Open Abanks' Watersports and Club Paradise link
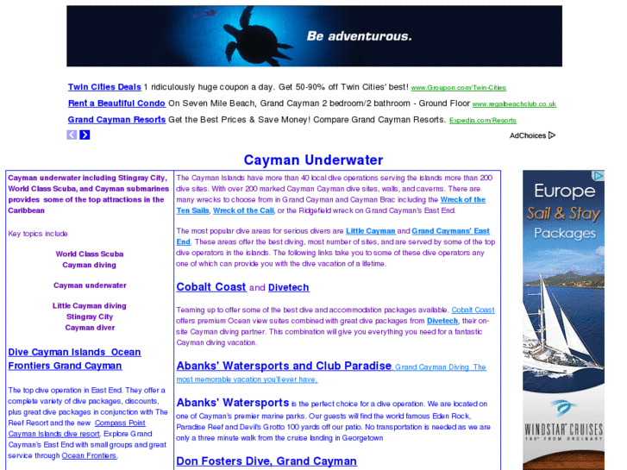This screenshot has width=627, height=470. [x=284, y=366]
